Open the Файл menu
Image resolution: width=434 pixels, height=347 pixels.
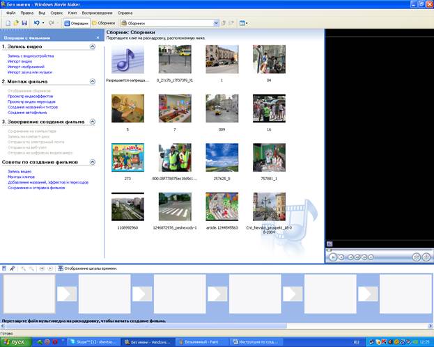[10, 13]
